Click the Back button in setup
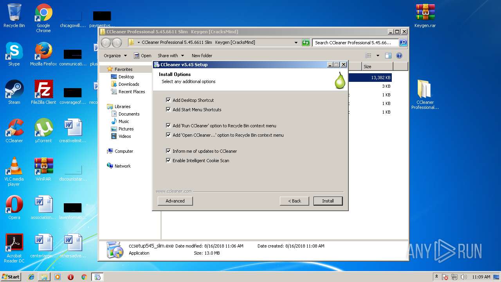Screen dimensions: 501x282 [294, 201]
